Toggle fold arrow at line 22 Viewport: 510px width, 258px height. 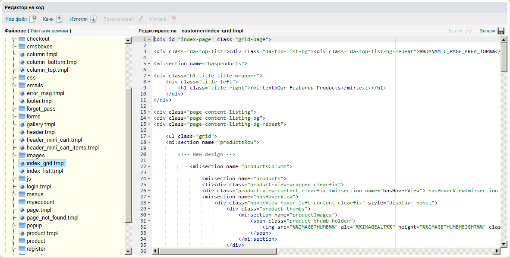pos(149,166)
